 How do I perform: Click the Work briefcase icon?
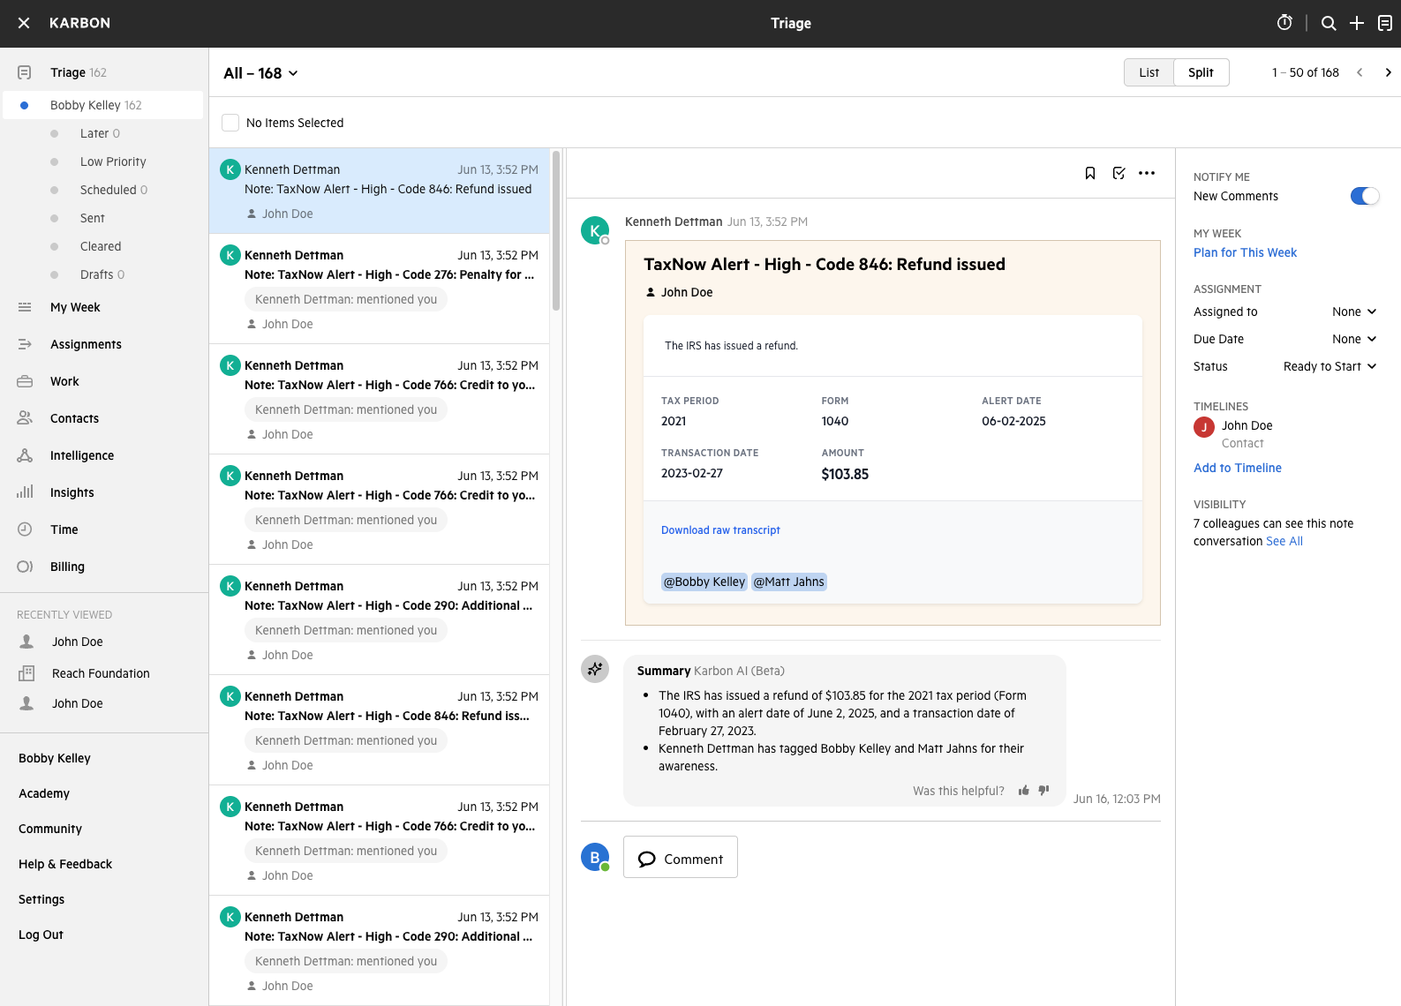coord(25,381)
